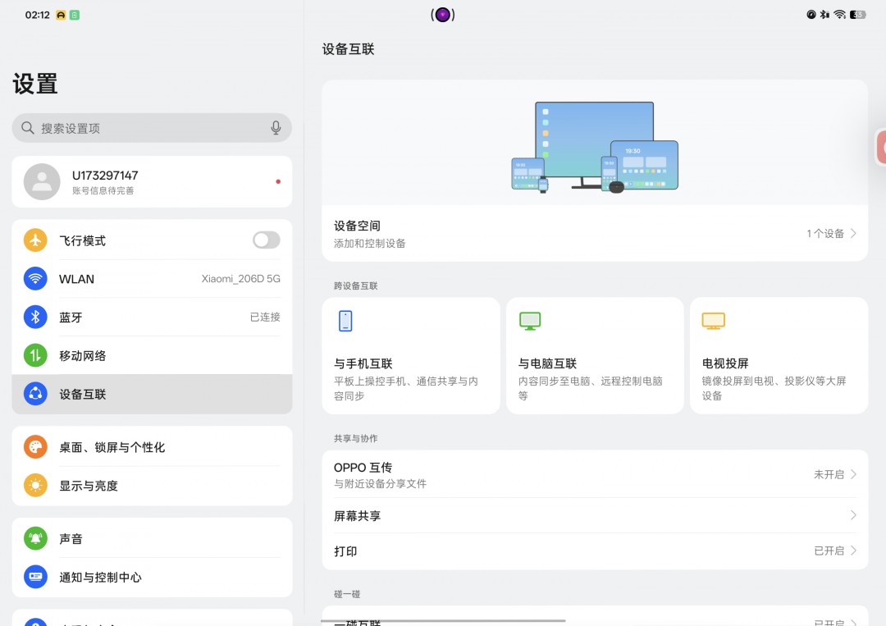Select the 声音 sound icon
886x626 pixels.
click(34, 538)
